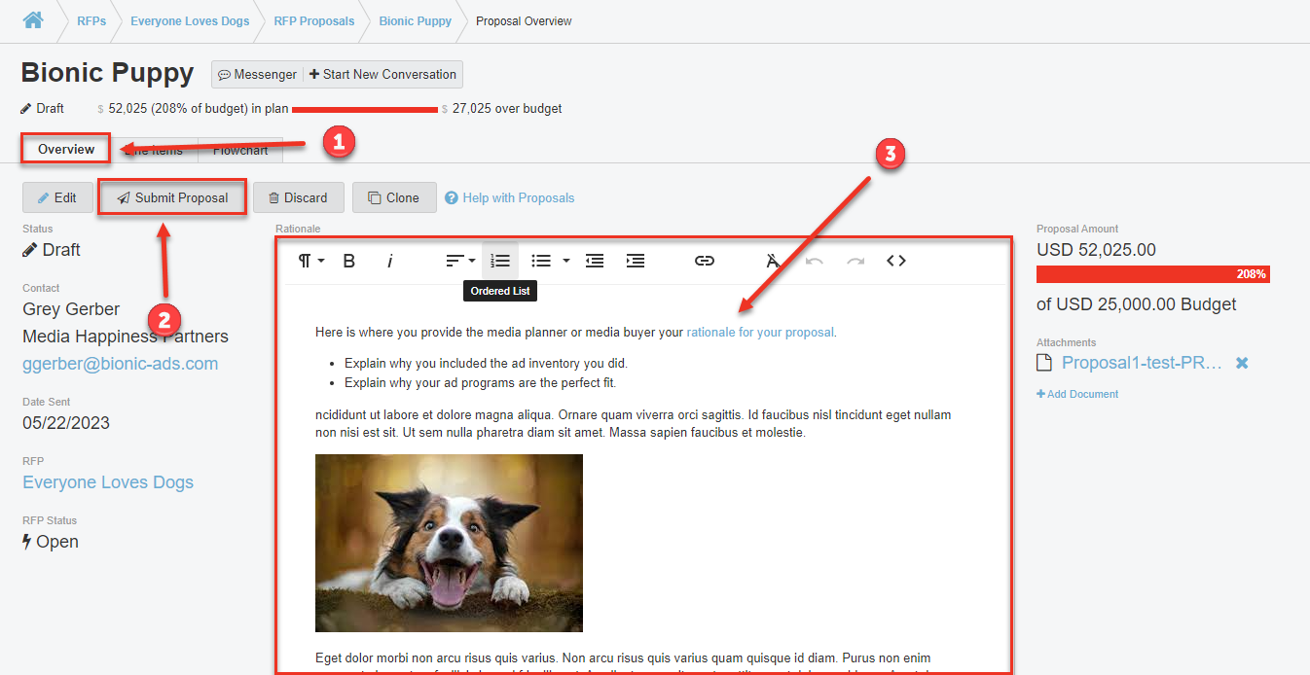Remove the Proposal1-test attachment
Screen dimensions: 1310x675
pyautogui.click(x=1242, y=363)
